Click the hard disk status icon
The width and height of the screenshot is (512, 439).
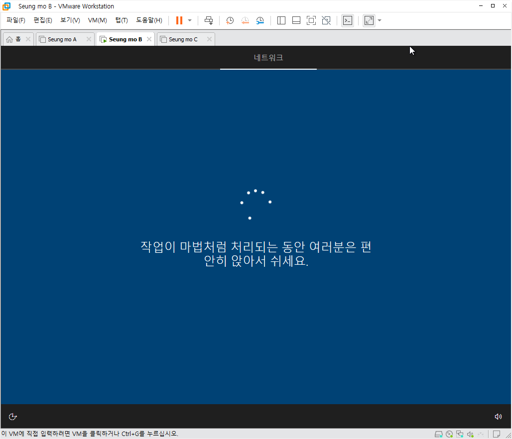click(438, 434)
